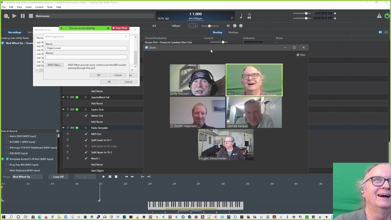Click Stop Share button
Image resolution: width=391 pixels, height=220 pixels.
pos(120,28)
